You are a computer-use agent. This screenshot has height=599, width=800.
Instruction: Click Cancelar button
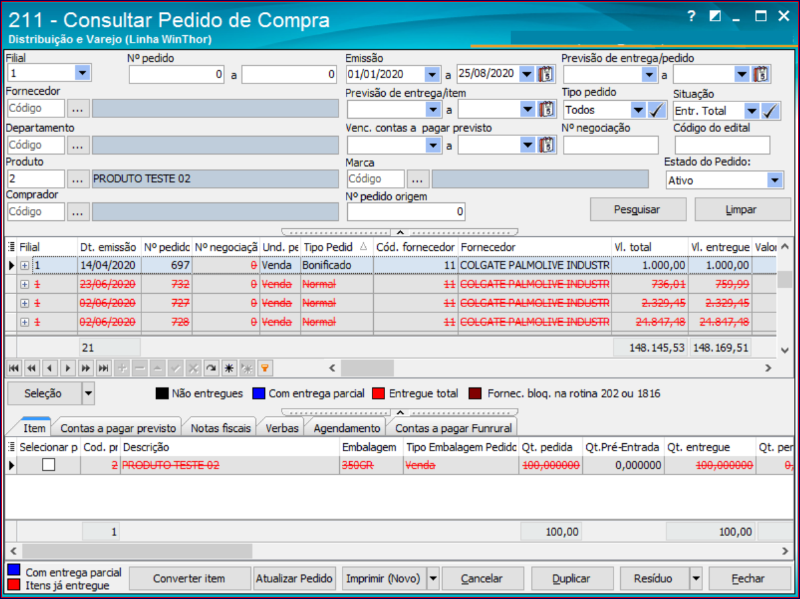482,578
